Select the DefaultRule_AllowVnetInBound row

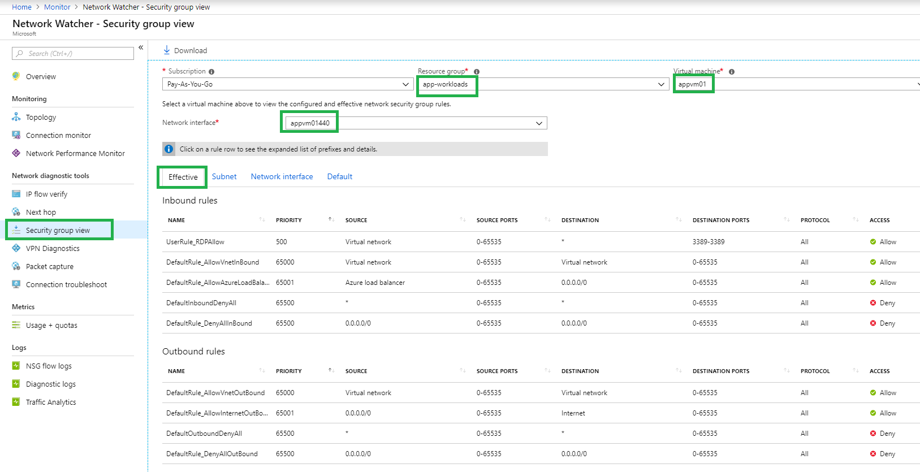point(541,262)
